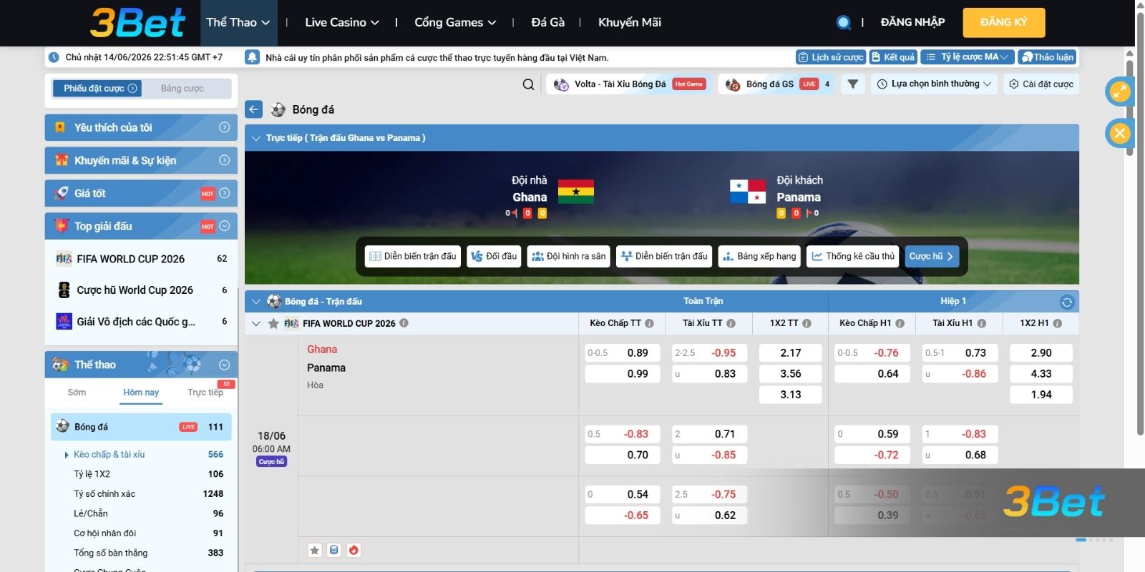Click the search magnifier icon

point(528,84)
